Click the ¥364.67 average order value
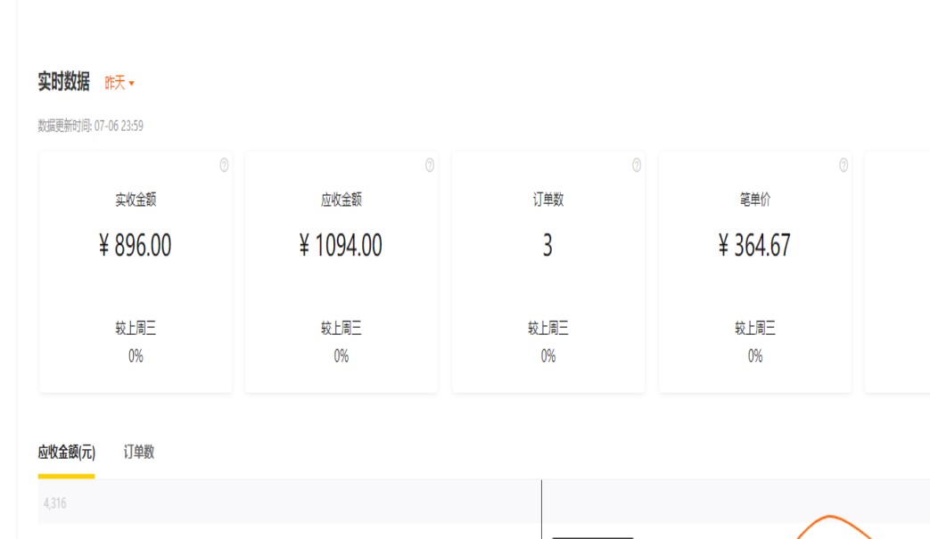Image resolution: width=930 pixels, height=539 pixels. pyautogui.click(x=754, y=246)
